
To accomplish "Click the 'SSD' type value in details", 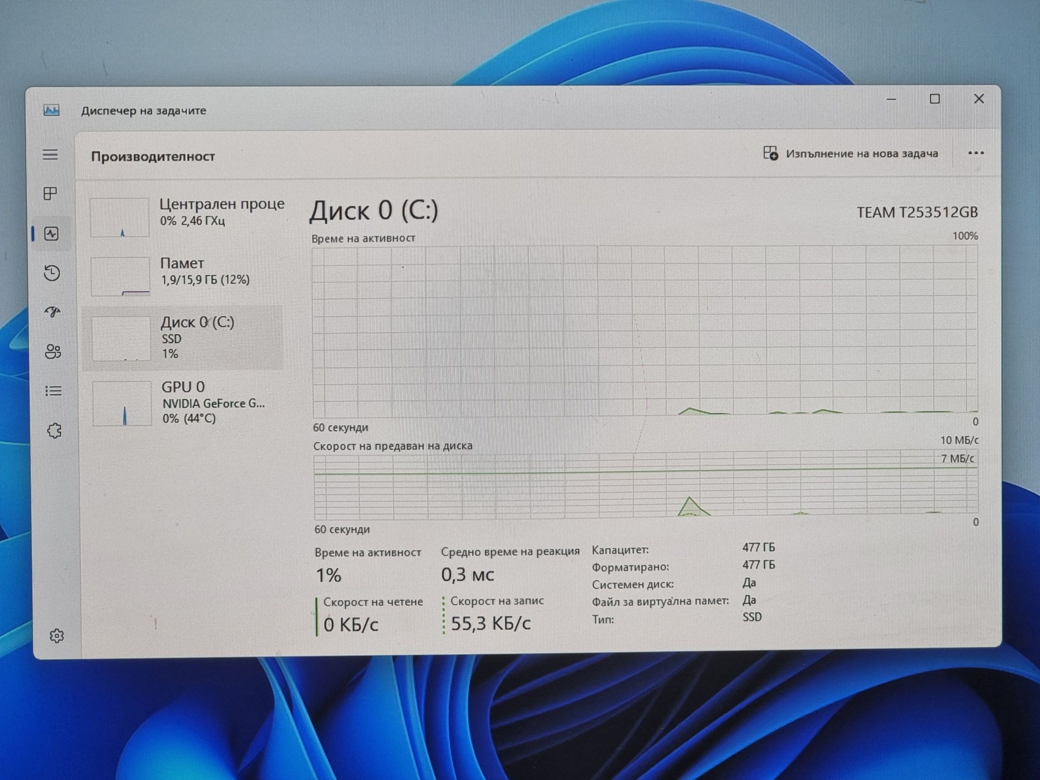I will [752, 617].
